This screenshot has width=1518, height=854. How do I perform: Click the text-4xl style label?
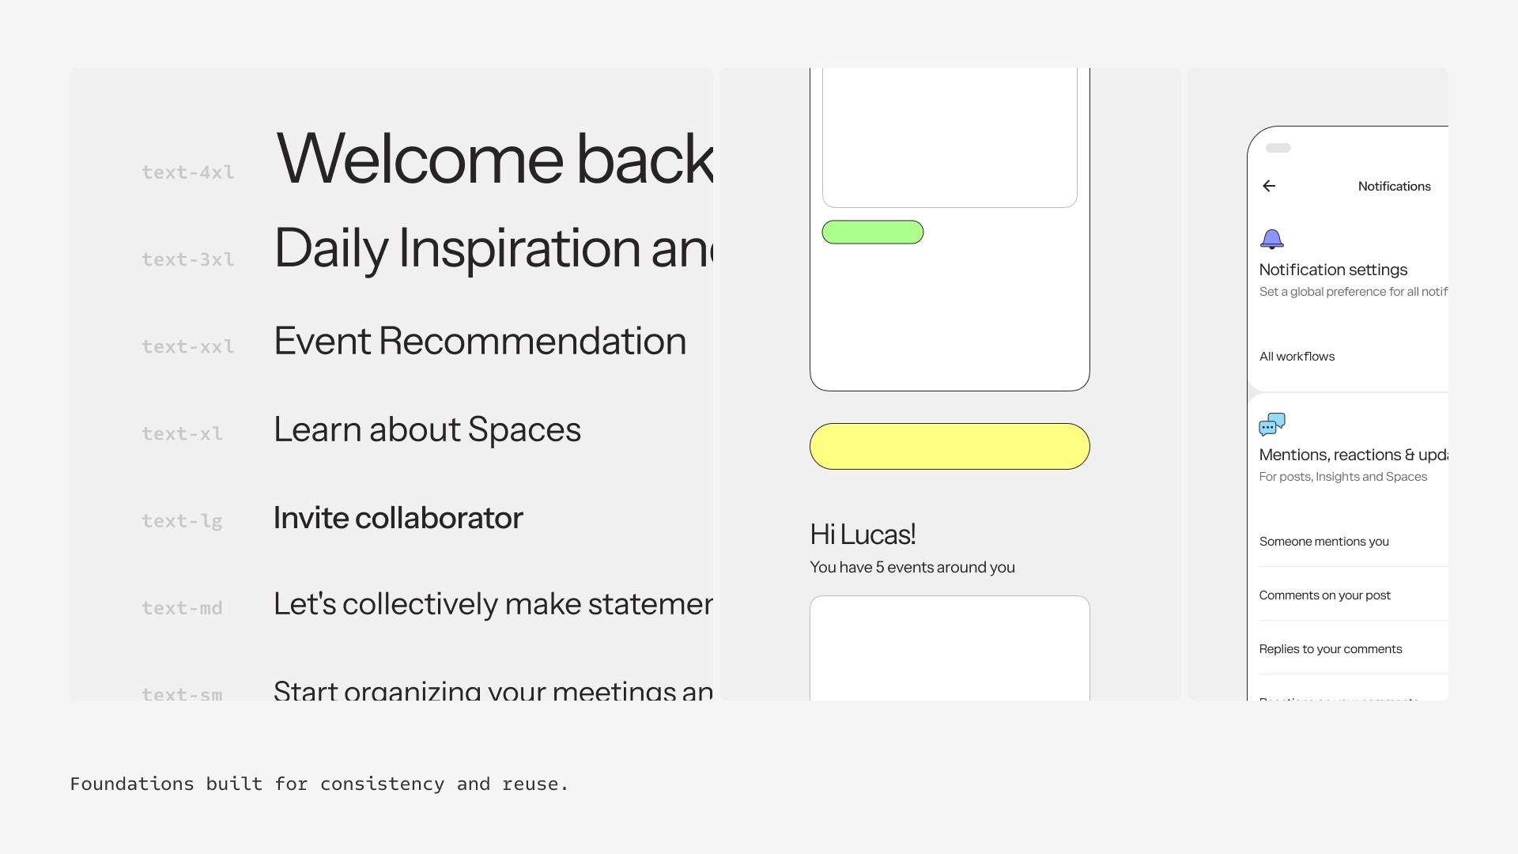[188, 172]
